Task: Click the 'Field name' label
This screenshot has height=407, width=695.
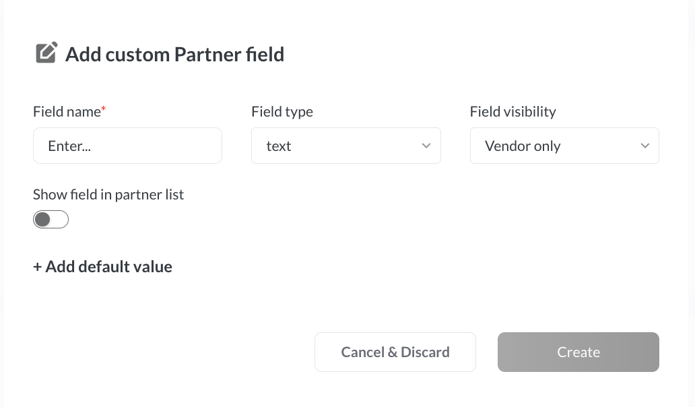Action: coord(66,112)
